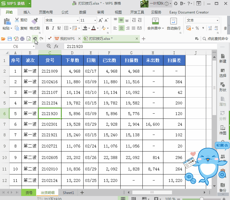Click the increase indent icon
The height and width of the screenshot is (200, 230).
coord(140,20)
